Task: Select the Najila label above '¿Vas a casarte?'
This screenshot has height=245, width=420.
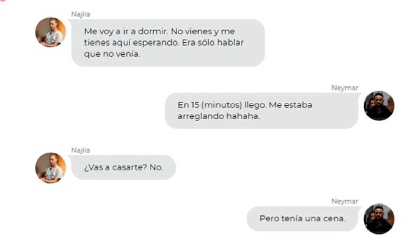Action: click(80, 150)
